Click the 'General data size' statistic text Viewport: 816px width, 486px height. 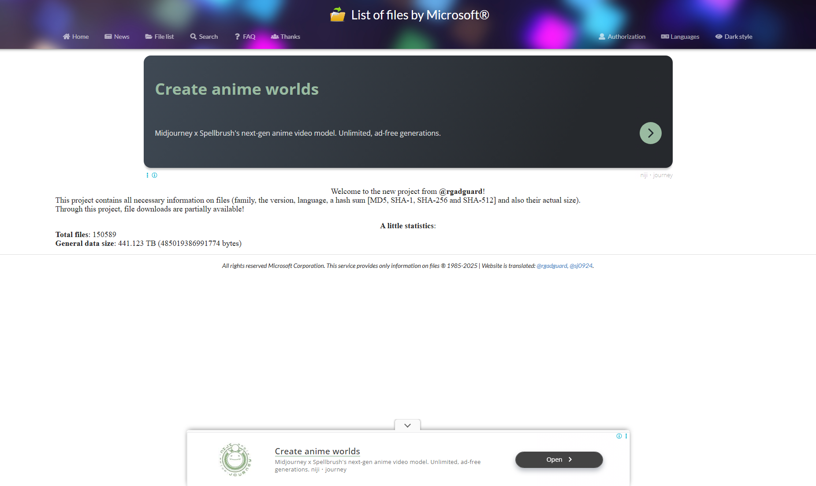[149, 243]
